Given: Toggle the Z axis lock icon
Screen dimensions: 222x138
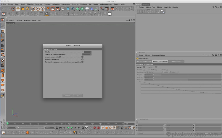Looking at the screenshot, I should click(x=42, y=9).
